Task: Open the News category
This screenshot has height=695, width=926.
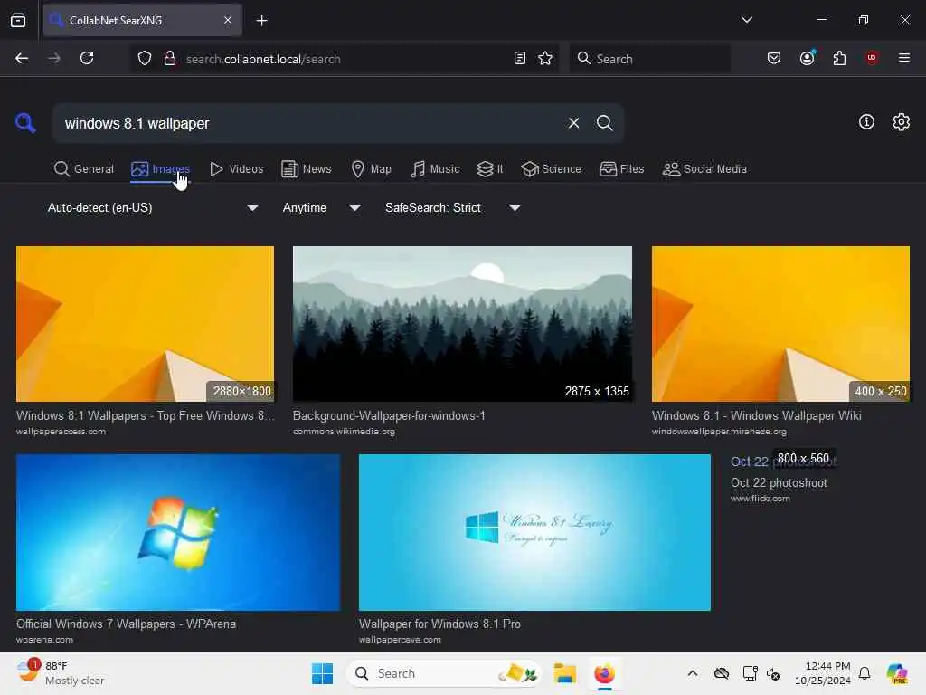Action: click(x=306, y=169)
